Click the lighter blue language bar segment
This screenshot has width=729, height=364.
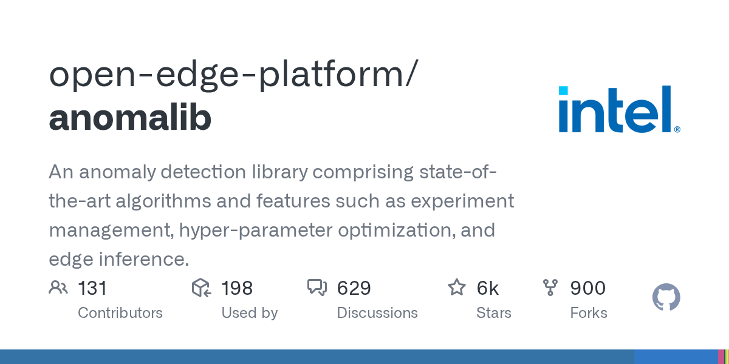click(x=674, y=357)
